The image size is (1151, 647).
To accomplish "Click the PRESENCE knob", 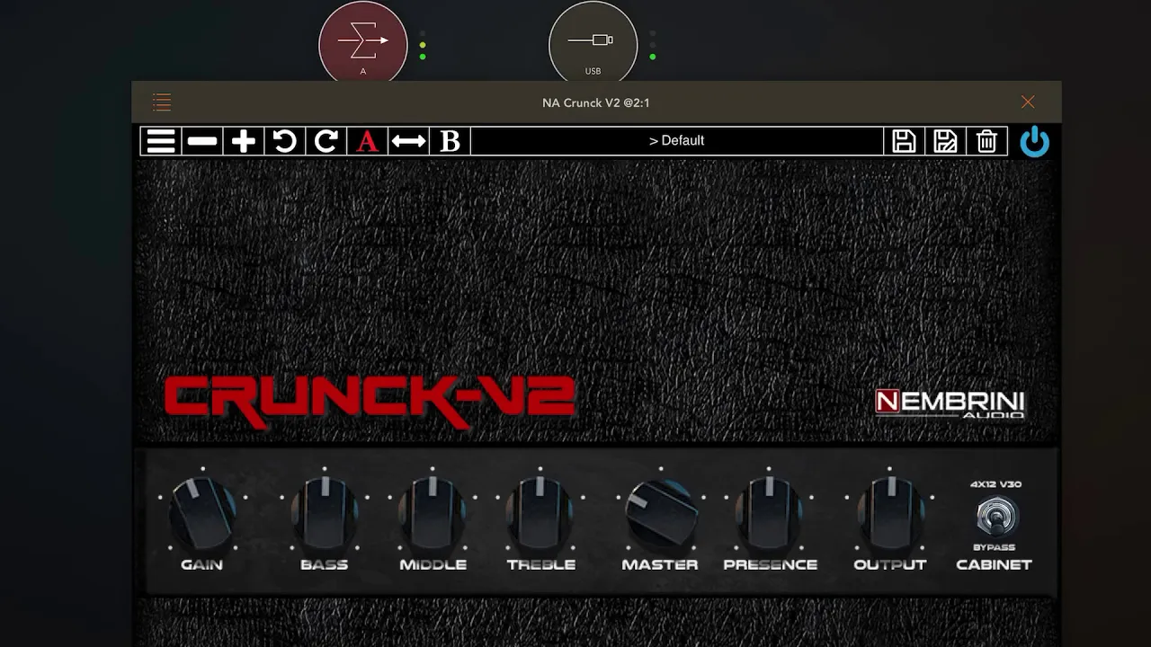I will pos(770,513).
